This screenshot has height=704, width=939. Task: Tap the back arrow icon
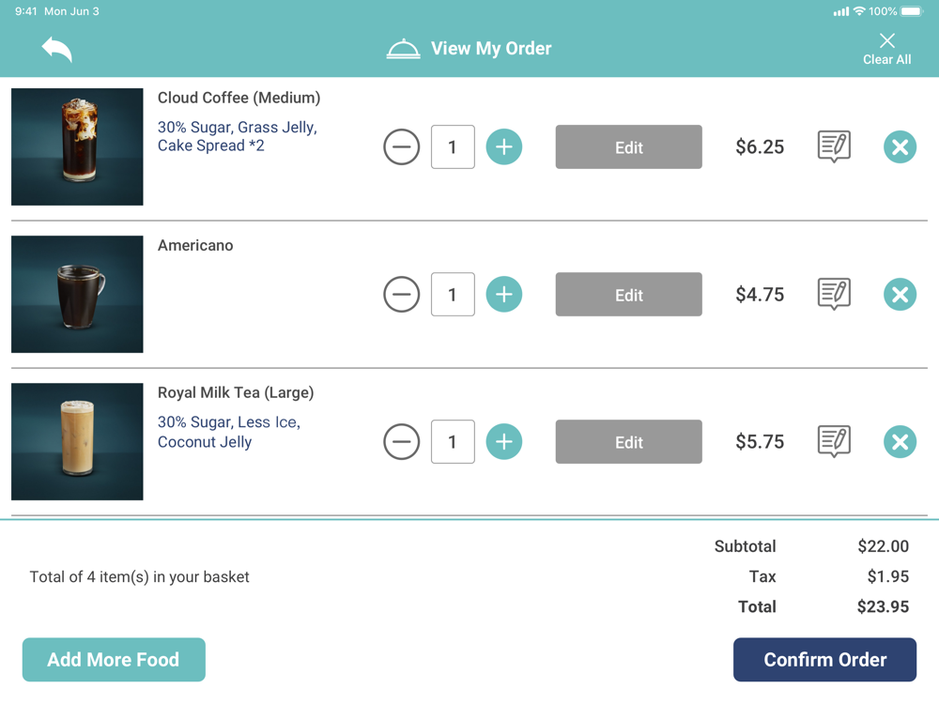click(57, 49)
